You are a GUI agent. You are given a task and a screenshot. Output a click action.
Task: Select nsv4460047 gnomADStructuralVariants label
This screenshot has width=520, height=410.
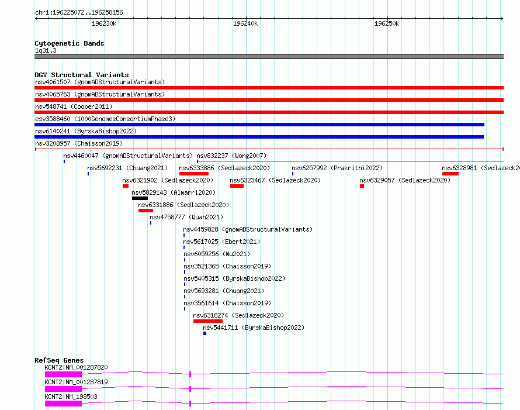click(128, 156)
